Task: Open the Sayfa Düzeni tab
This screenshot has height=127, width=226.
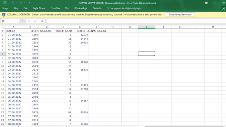Action: click(x=39, y=8)
